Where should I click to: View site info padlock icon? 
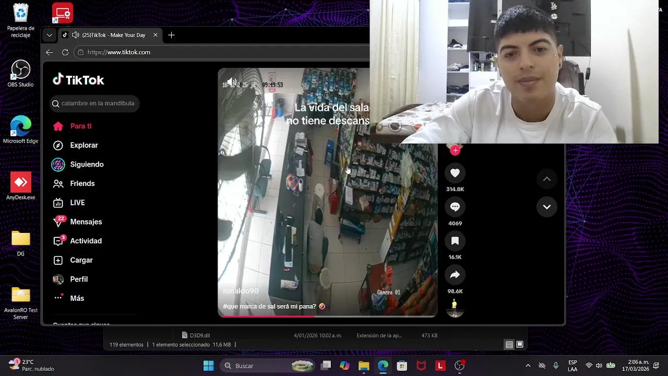pyautogui.click(x=80, y=52)
